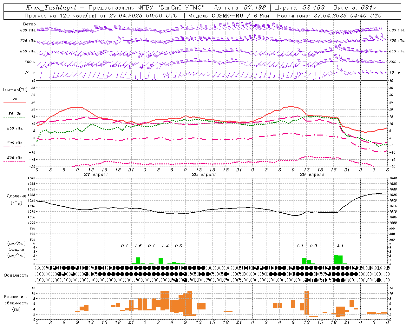Click the Модель COSMO-RU / 6.6км text
406x325 pixels.
pyautogui.click(x=229, y=16)
